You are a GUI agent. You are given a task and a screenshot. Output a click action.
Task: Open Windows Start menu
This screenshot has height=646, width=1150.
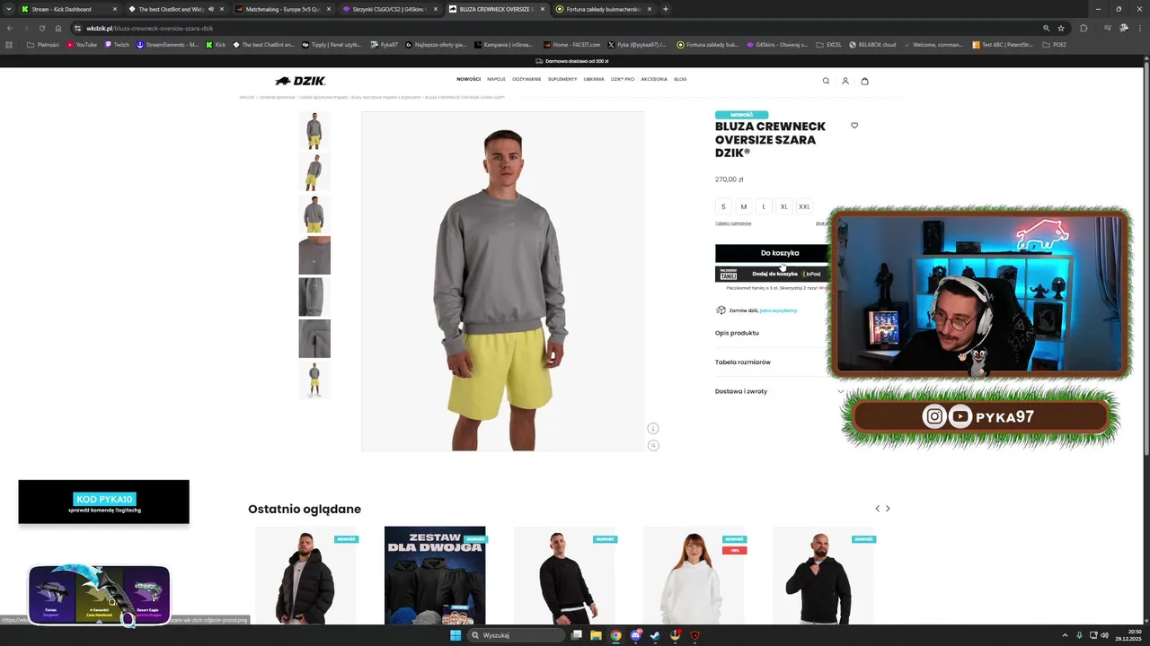(456, 635)
